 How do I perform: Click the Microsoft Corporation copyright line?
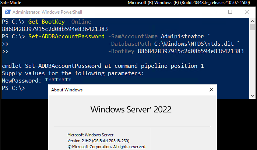[107, 147]
